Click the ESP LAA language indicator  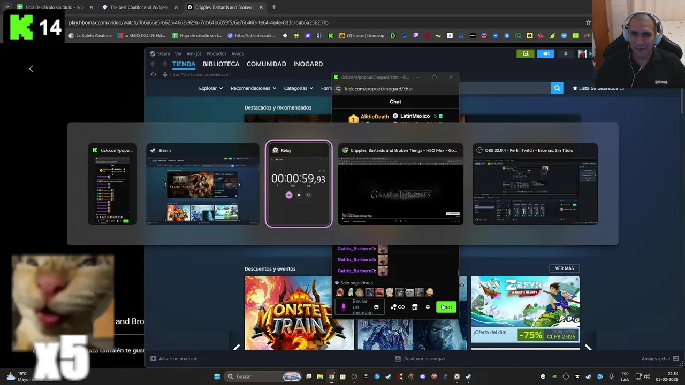(625, 376)
